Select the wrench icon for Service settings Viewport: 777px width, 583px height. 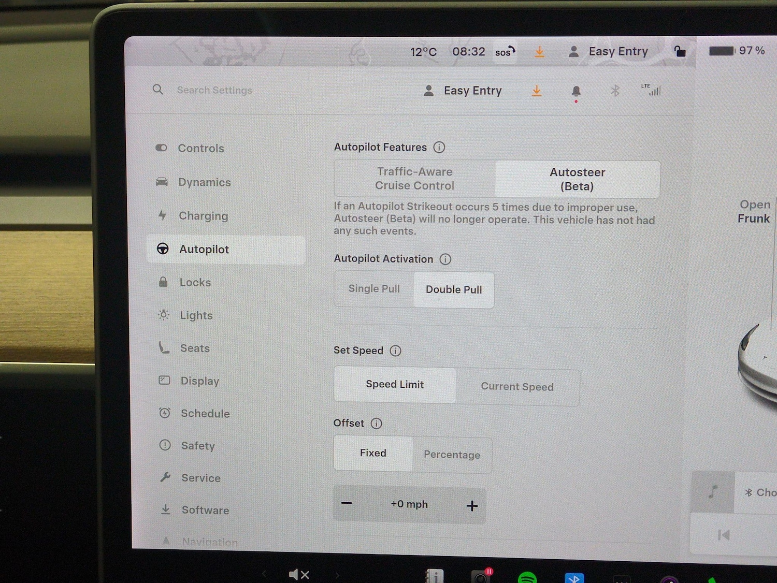pos(165,477)
